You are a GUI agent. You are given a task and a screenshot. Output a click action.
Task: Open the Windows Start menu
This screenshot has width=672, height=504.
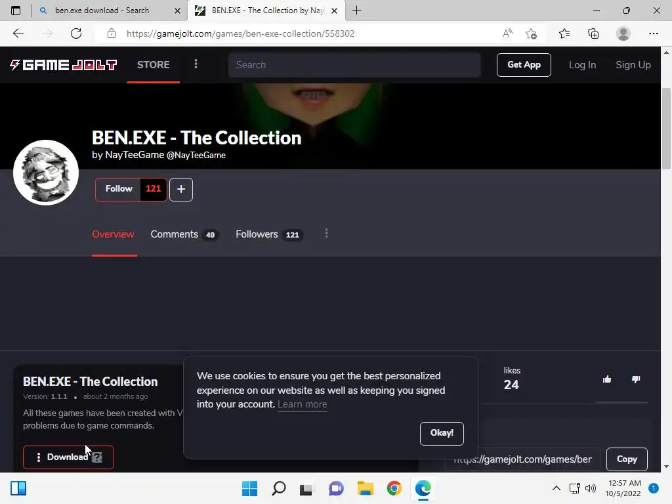249,488
